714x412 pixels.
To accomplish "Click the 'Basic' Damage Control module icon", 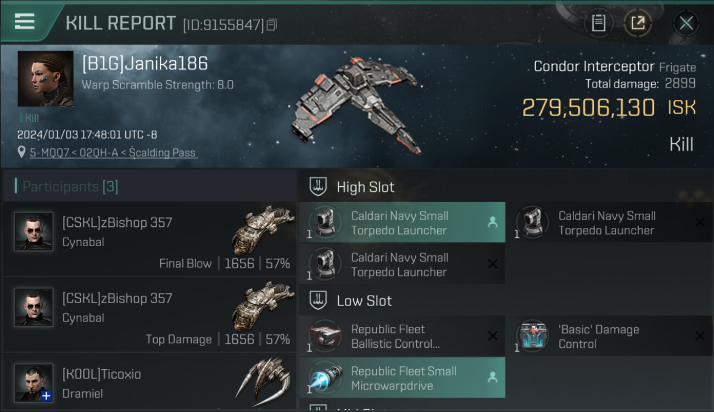I will tap(533, 336).
